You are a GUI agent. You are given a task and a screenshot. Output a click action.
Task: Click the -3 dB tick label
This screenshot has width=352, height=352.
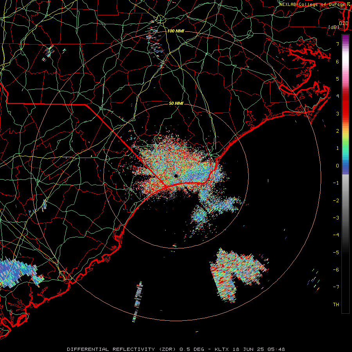(336, 217)
